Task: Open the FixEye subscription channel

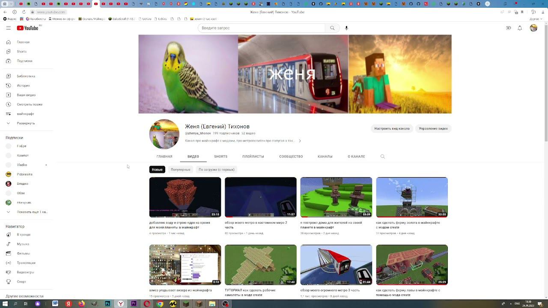Action: coord(27,146)
